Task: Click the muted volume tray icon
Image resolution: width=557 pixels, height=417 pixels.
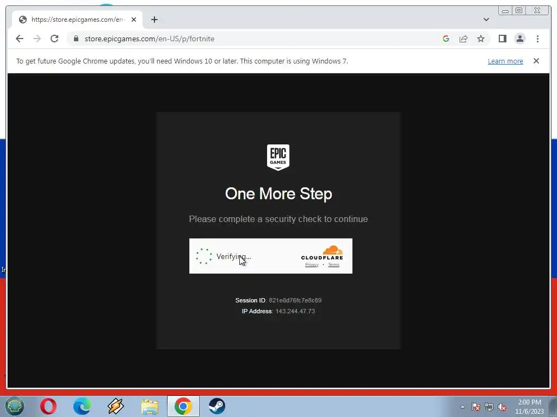Action: pos(502,407)
